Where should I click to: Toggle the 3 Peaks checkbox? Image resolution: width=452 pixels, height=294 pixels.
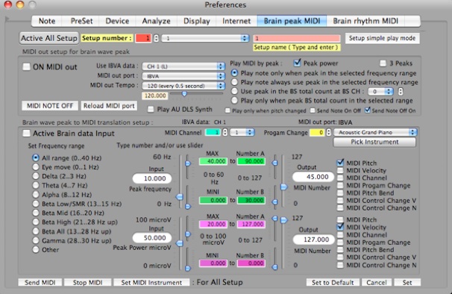point(383,63)
